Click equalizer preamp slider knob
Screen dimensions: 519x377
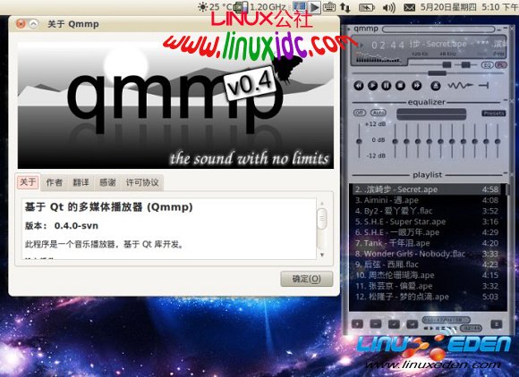pyautogui.click(x=359, y=141)
